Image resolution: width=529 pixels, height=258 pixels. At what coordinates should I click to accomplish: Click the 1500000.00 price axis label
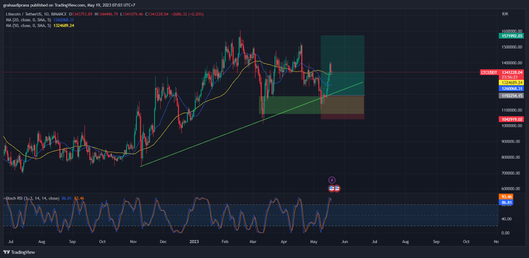pos(511,47)
